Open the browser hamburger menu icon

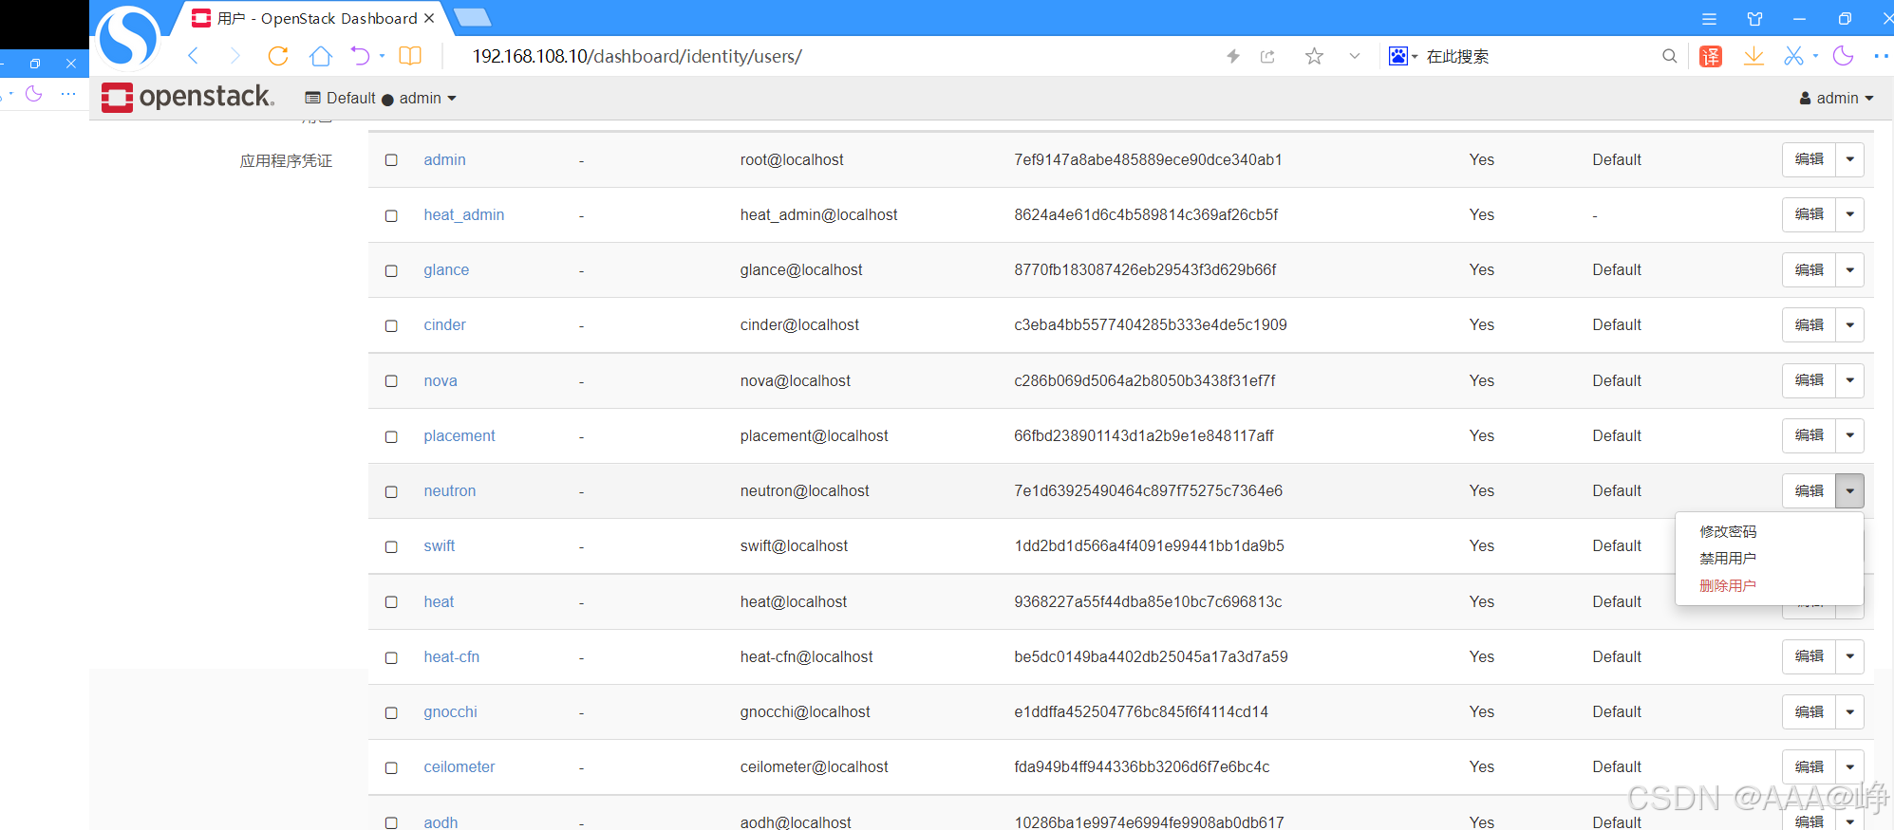tap(1709, 19)
